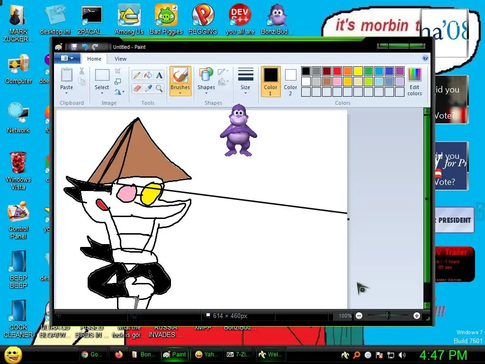Open the Recycle Bin named Windows Vista

pos(18,171)
